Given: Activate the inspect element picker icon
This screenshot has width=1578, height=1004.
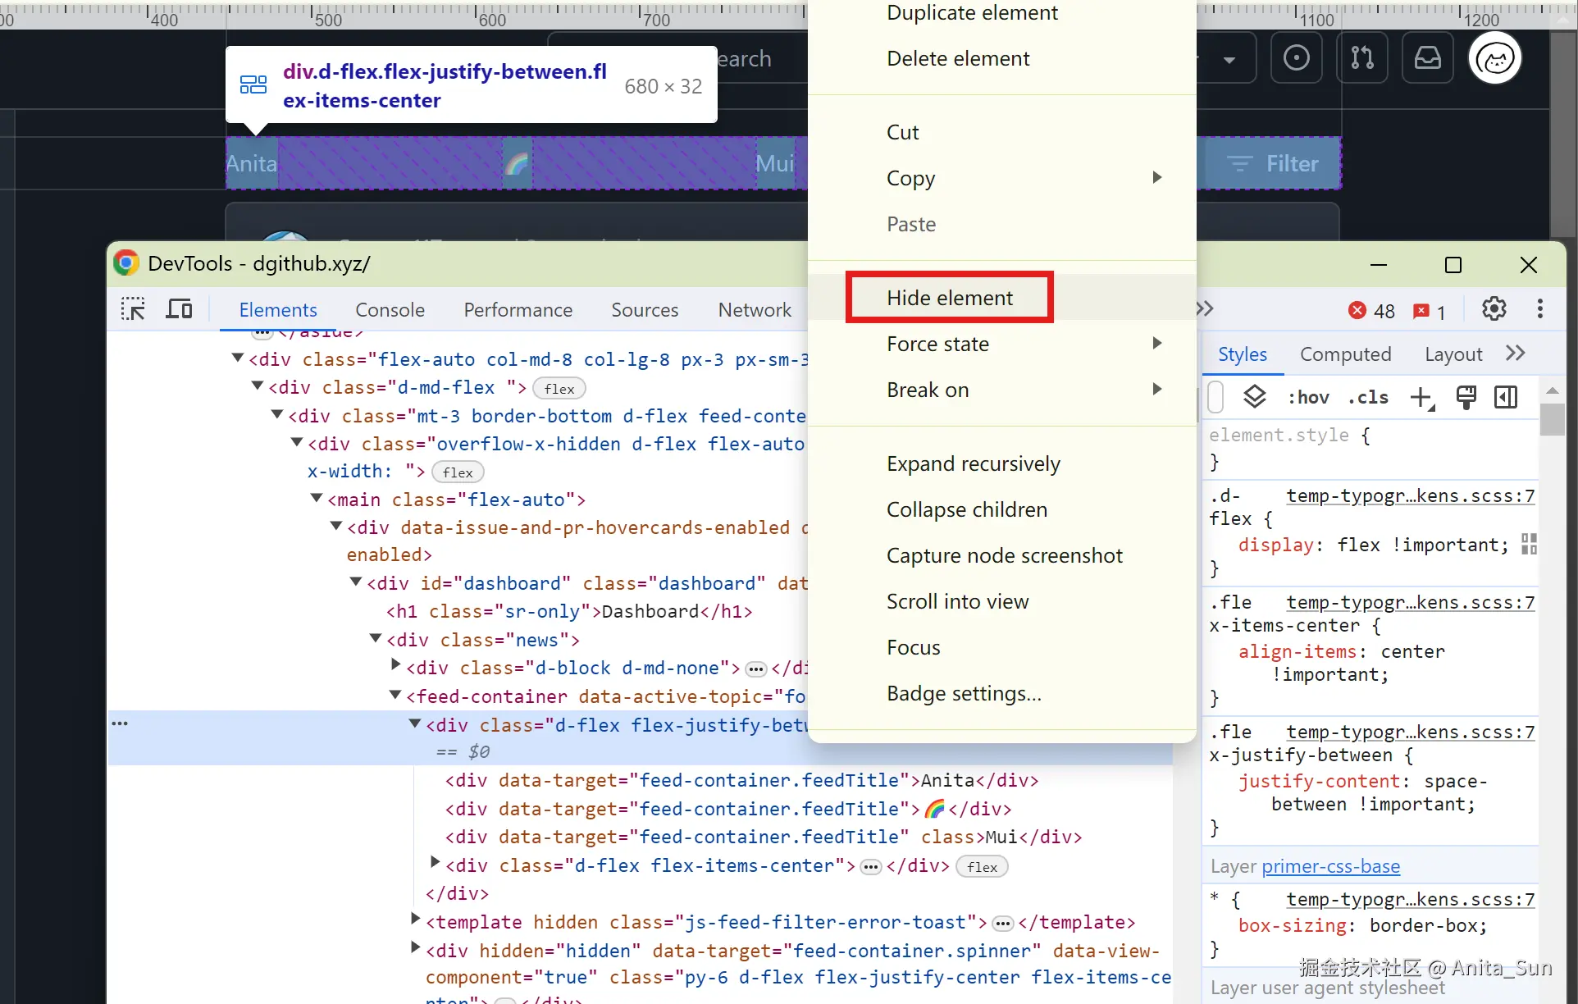Looking at the screenshot, I should 133,309.
